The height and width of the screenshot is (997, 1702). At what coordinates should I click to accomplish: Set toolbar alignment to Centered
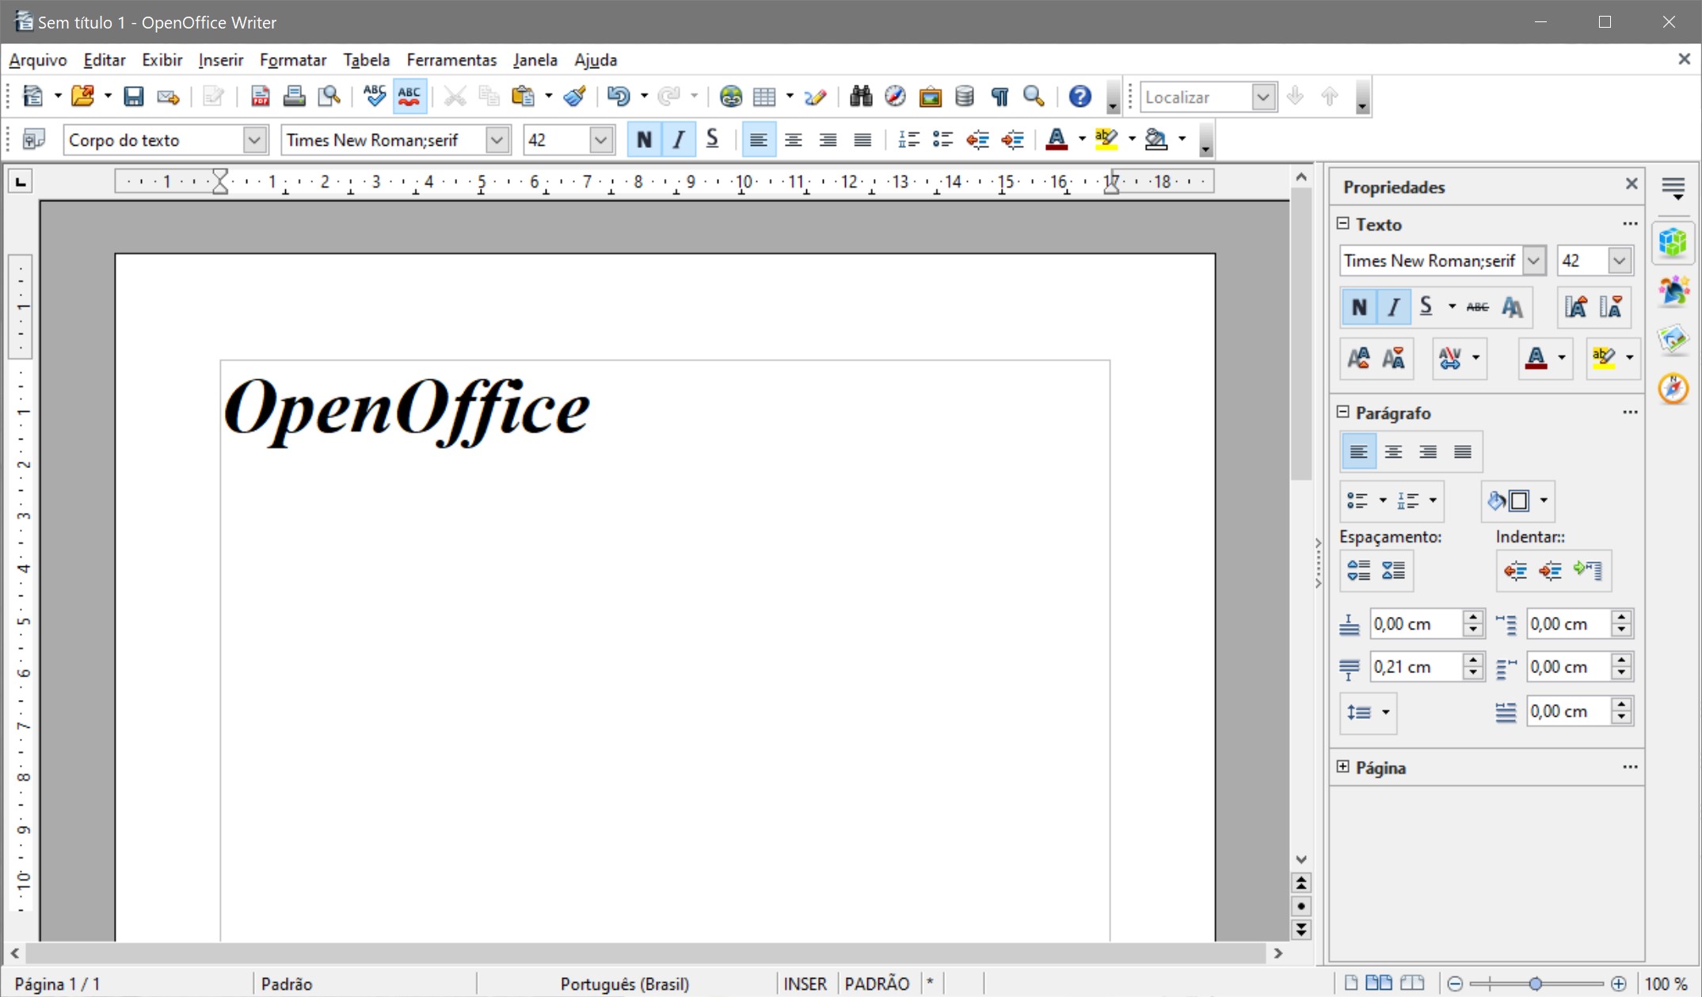[793, 140]
